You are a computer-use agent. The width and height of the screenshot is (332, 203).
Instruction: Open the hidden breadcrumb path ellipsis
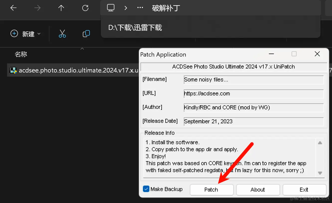[140, 8]
